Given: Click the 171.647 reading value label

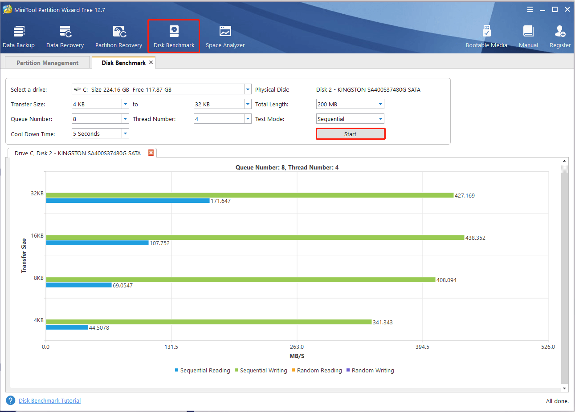Looking at the screenshot, I should pyautogui.click(x=220, y=201).
